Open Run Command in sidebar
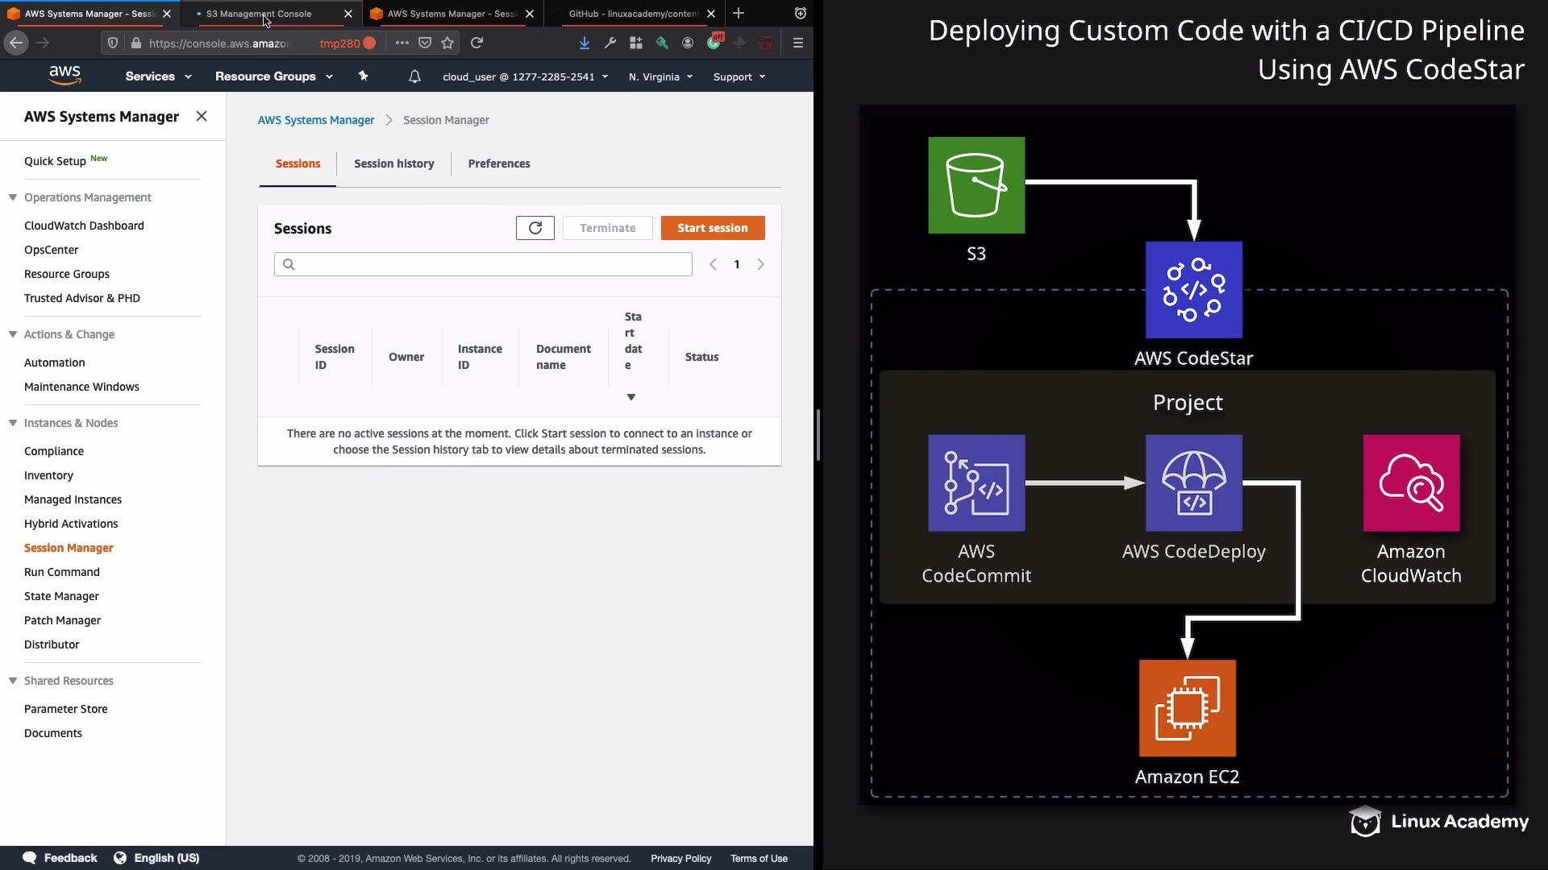This screenshot has width=1548, height=870. 62,572
